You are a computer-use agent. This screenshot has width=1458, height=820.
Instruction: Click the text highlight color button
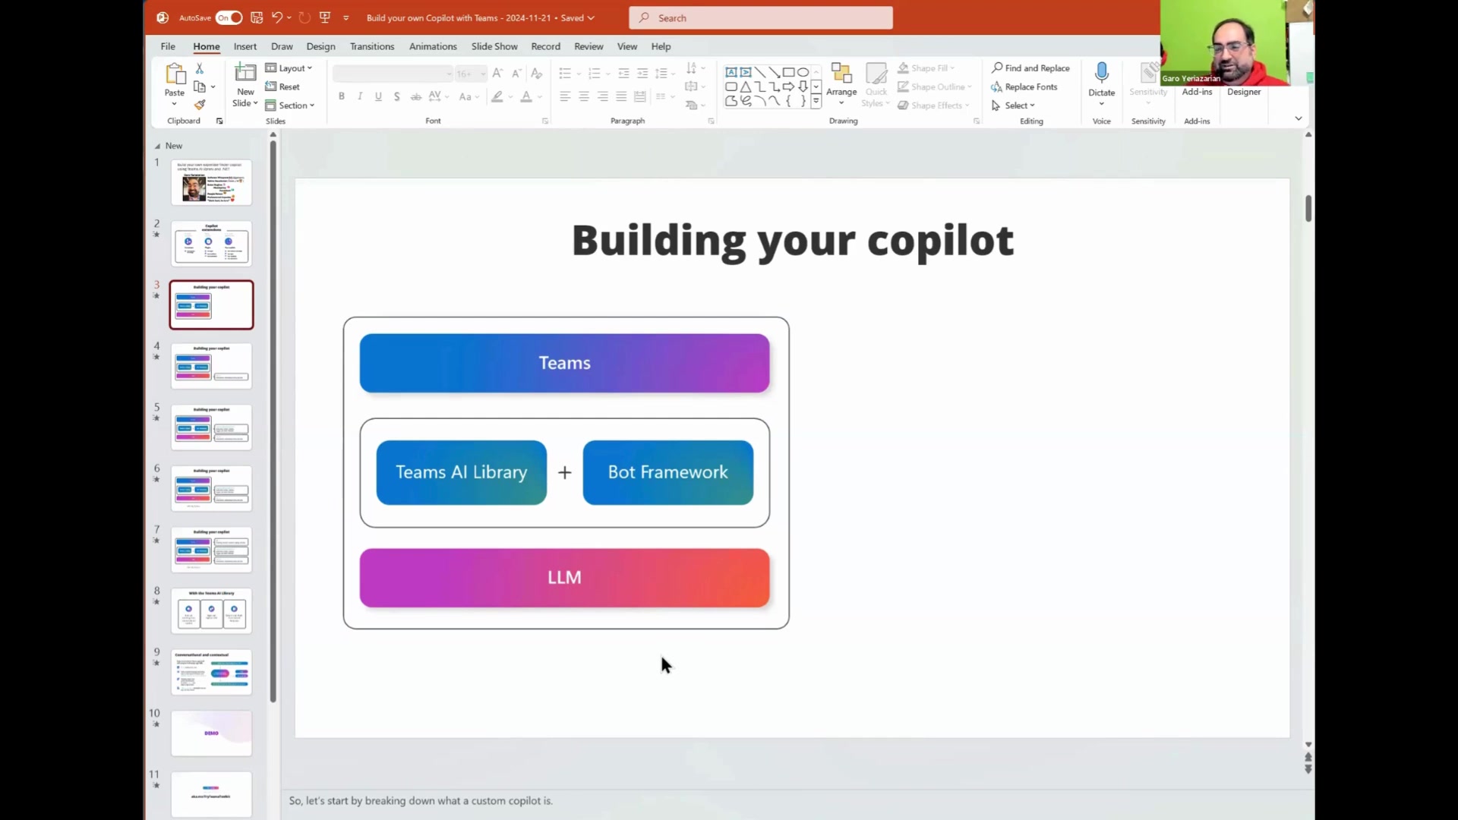tap(497, 96)
